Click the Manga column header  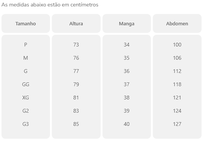point(127,24)
